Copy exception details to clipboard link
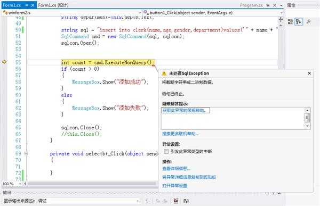The image size is (320, 206). (x=189, y=177)
